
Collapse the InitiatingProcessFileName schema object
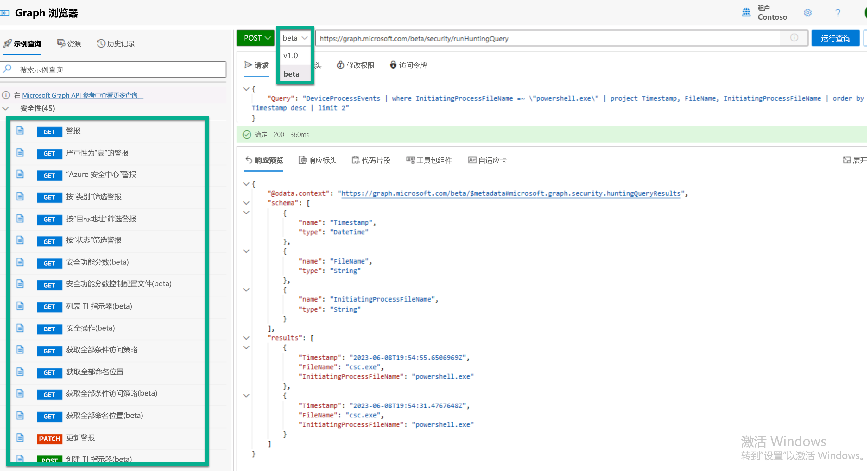point(246,290)
